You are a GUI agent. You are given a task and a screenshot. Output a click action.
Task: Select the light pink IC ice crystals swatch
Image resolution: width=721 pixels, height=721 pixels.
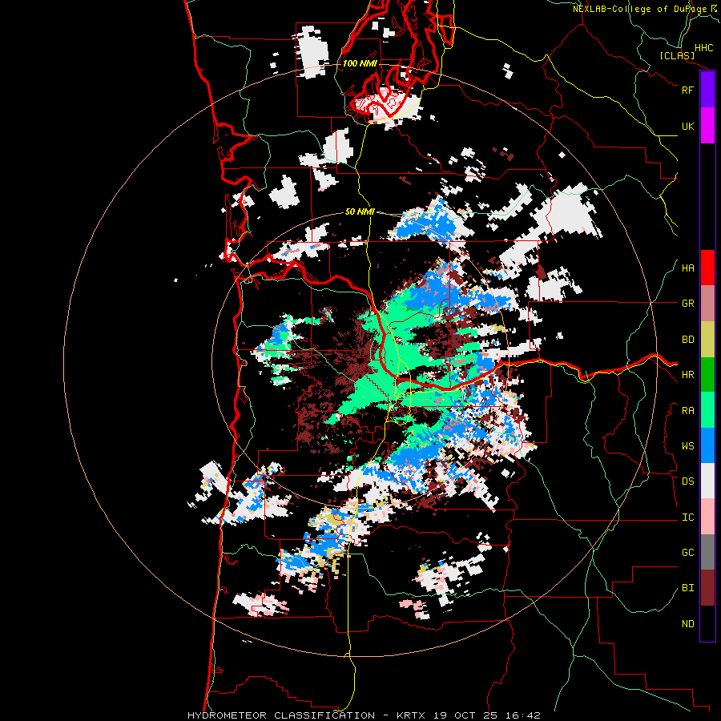tap(707, 517)
